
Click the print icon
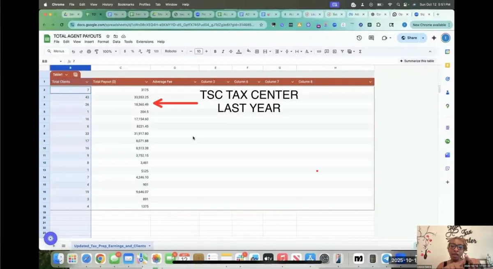tap(89, 52)
